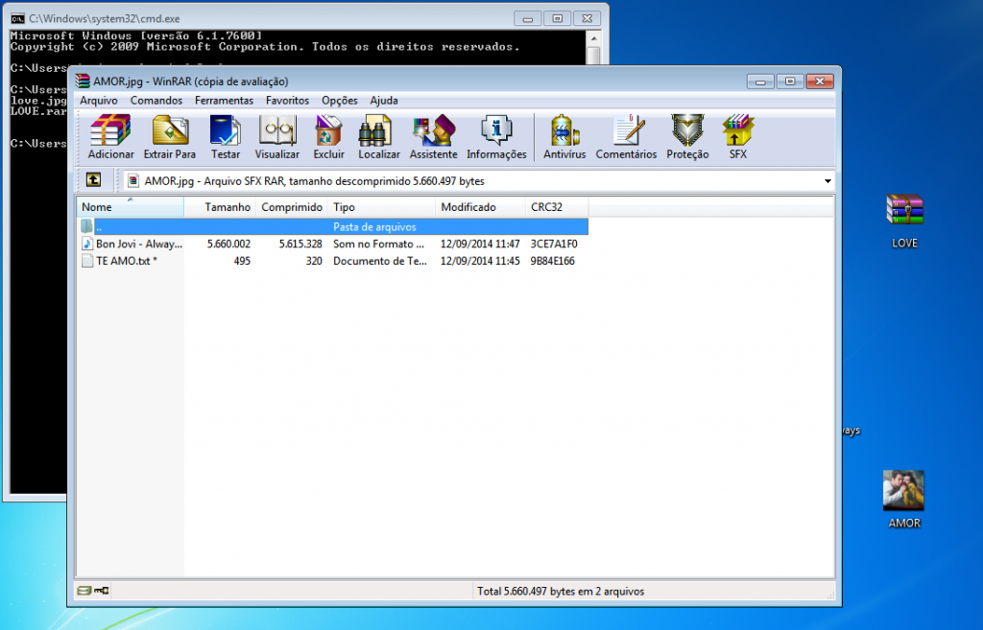Viewport: 983px width, 630px height.
Task: Click the Excluir delete icon
Action: [x=328, y=136]
